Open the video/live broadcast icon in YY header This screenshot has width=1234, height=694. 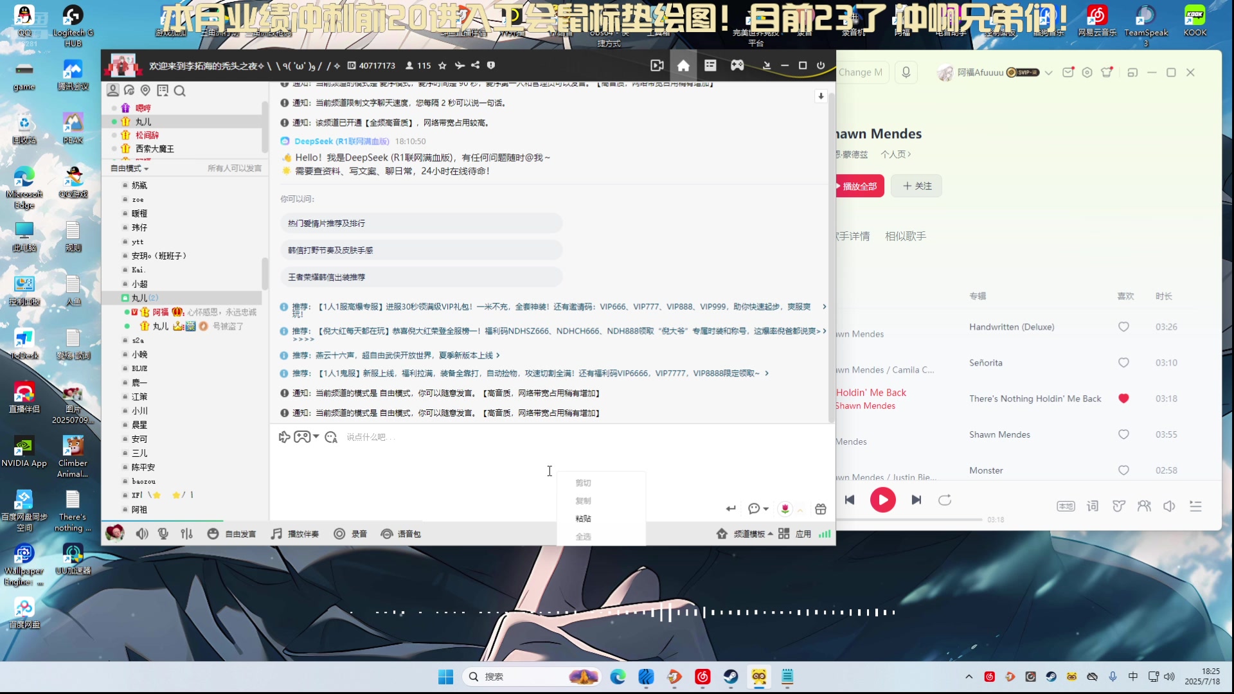(x=657, y=66)
